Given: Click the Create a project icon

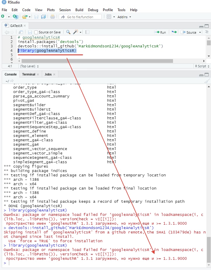Looking at the screenshot, I should tap(15, 17).
